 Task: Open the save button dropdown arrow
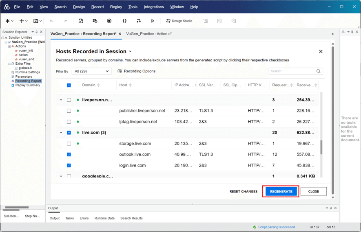pyautogui.click(x=40, y=21)
